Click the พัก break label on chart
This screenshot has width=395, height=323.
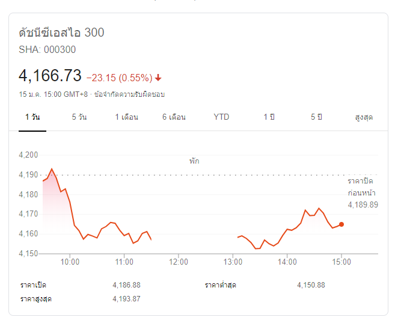click(x=194, y=161)
